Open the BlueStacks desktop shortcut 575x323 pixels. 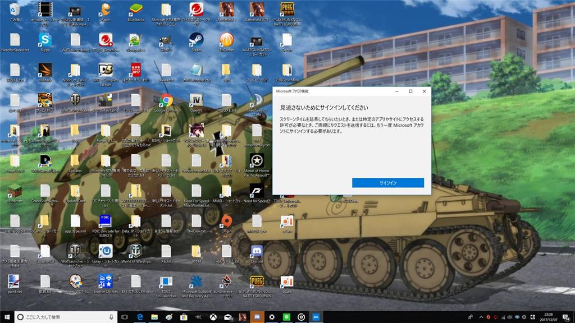coord(136,12)
